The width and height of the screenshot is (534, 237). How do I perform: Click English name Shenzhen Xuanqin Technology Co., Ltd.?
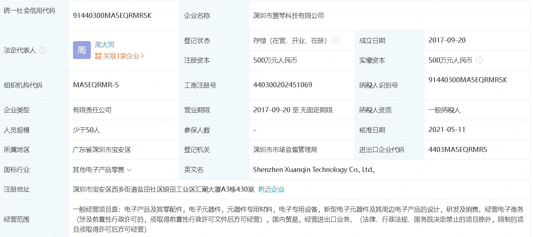click(x=314, y=170)
